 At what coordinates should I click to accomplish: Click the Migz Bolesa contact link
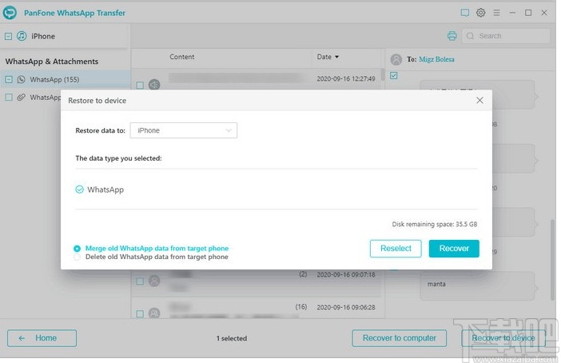(436, 59)
